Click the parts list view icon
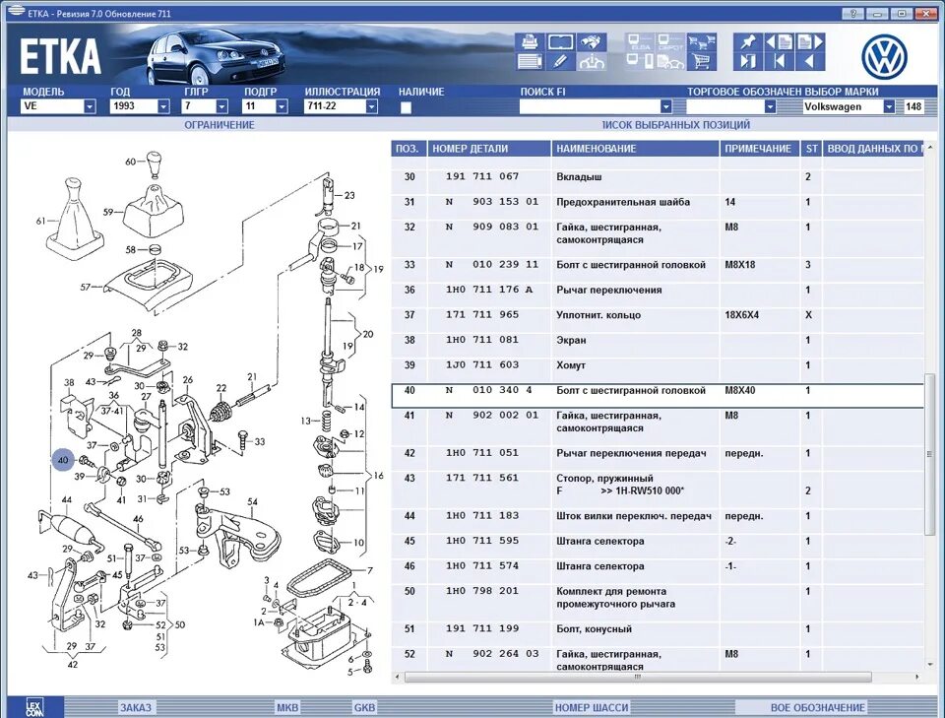The height and width of the screenshot is (718, 945). [x=530, y=61]
